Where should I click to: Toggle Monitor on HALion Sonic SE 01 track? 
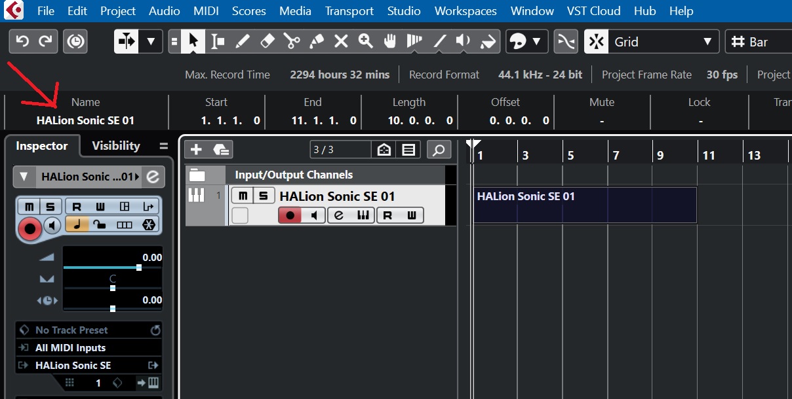(x=313, y=215)
